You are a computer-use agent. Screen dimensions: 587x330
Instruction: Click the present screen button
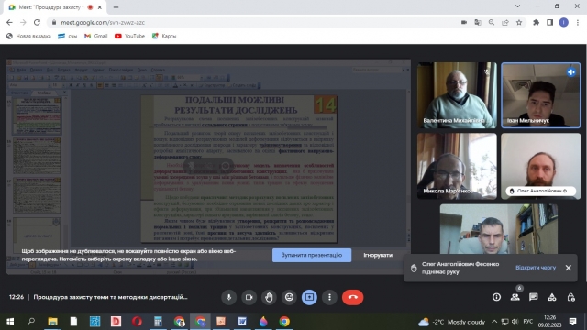[309, 297]
